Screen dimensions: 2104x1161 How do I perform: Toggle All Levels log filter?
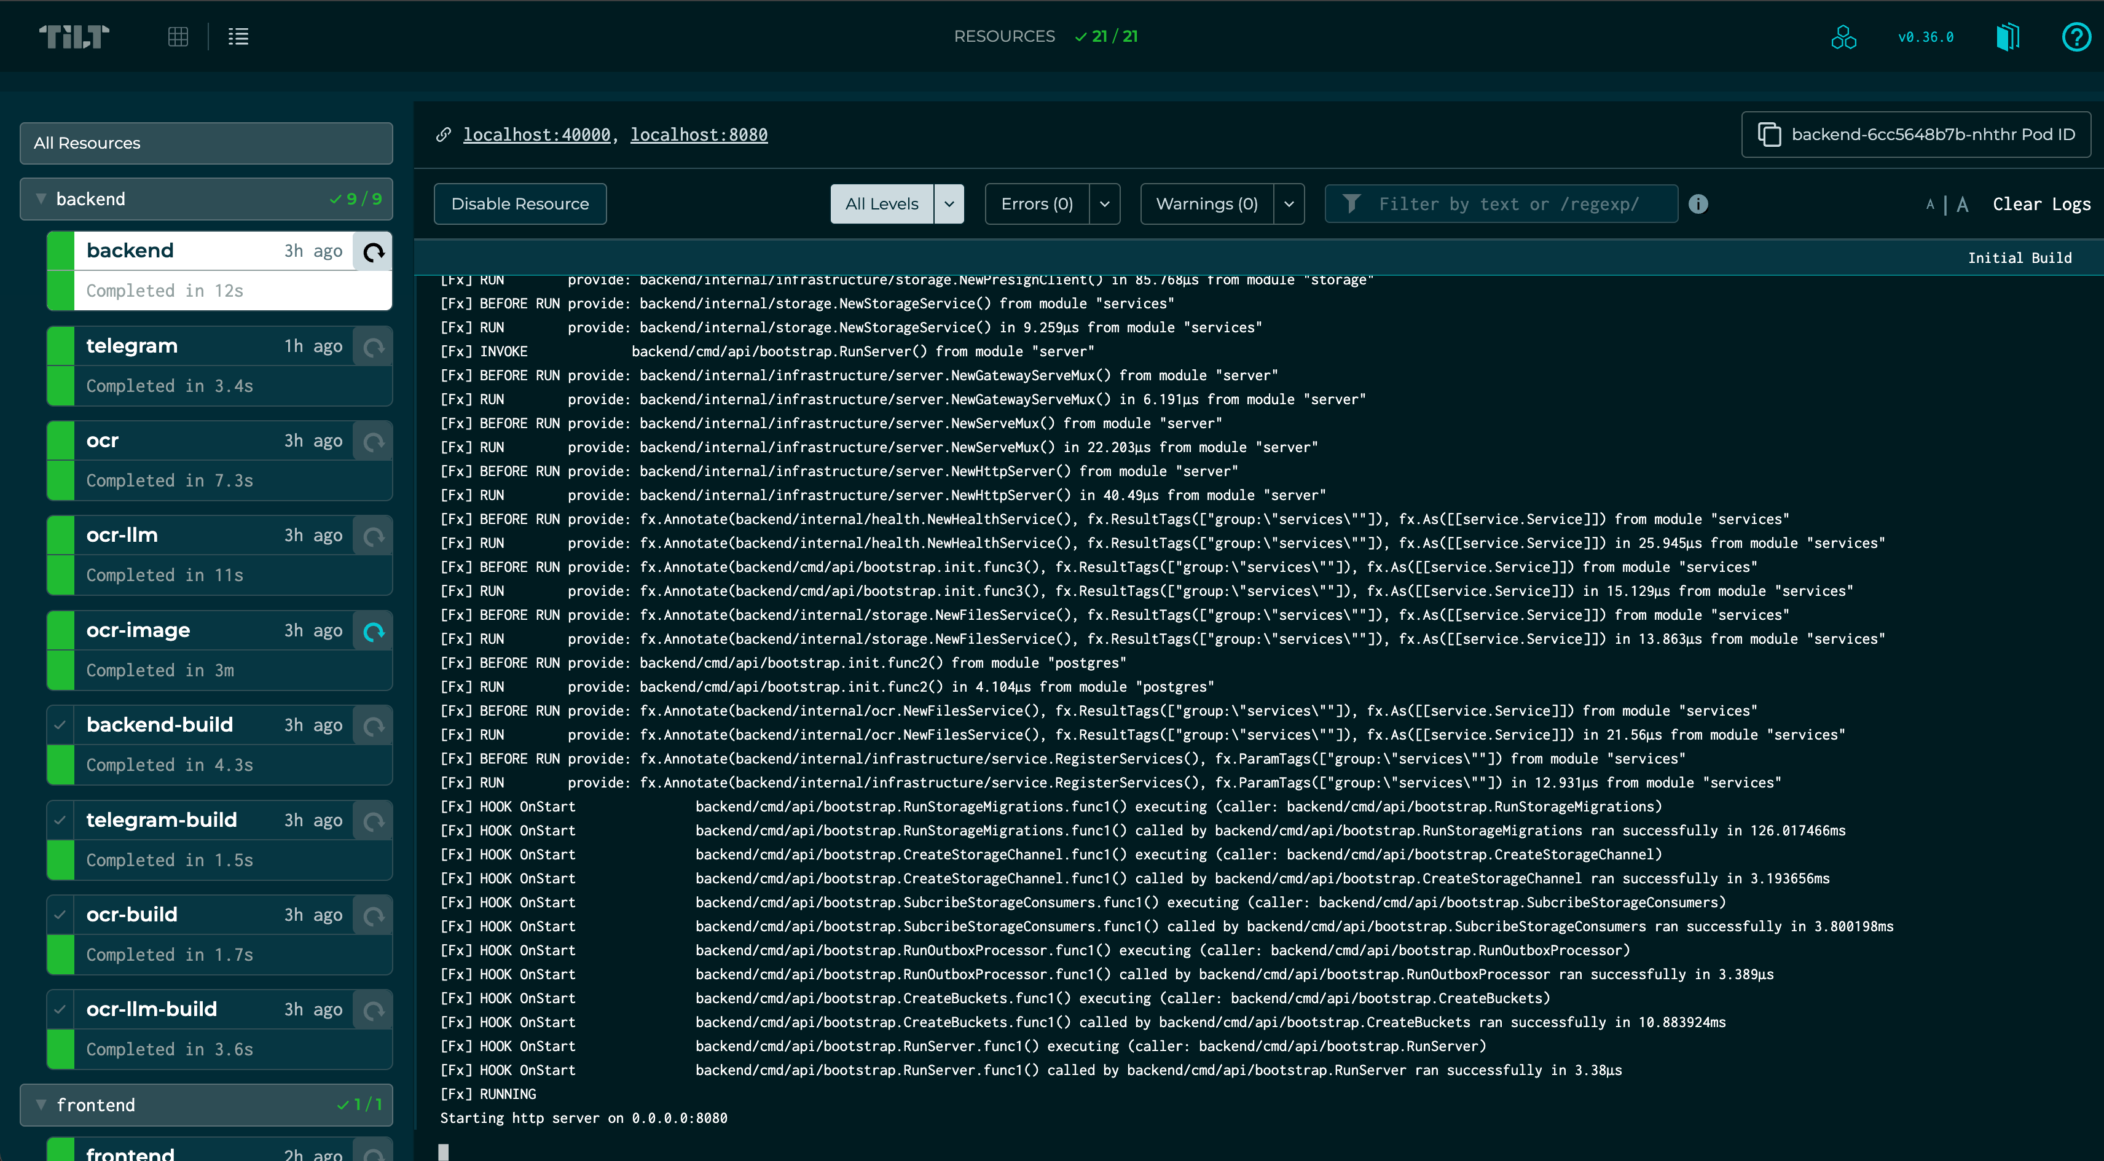click(x=881, y=204)
